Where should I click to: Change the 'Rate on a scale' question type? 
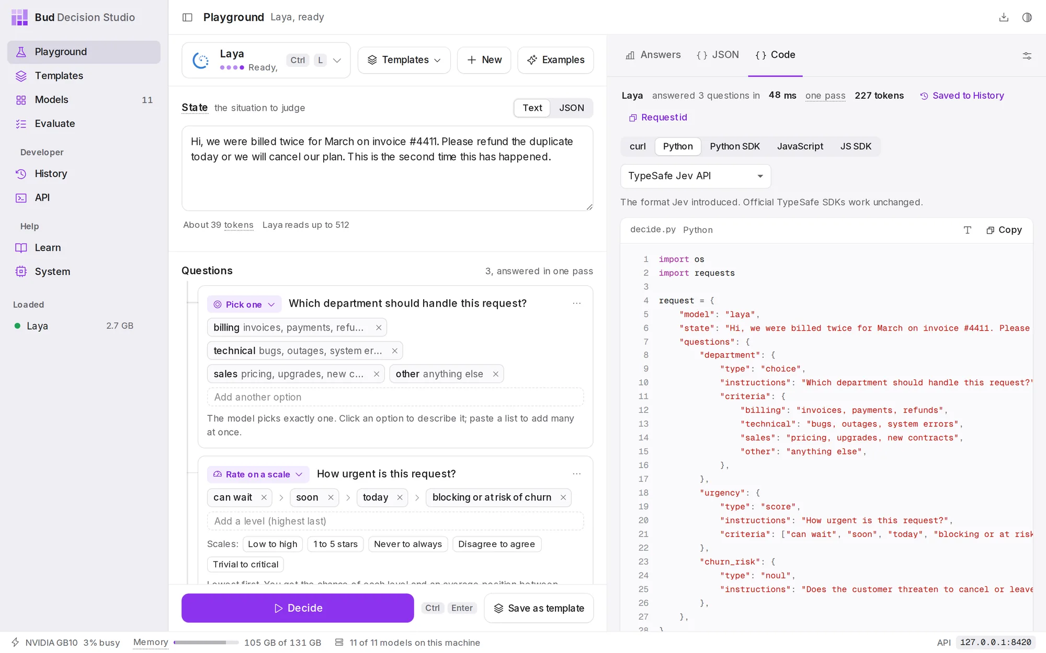pos(258,474)
